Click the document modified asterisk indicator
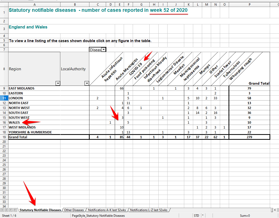Viewport: 279px width, 218px height. pos(203,215)
